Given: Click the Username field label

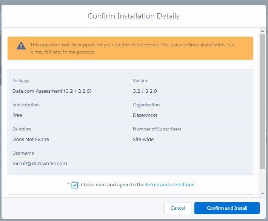Looking at the screenshot, I should coord(23,153).
